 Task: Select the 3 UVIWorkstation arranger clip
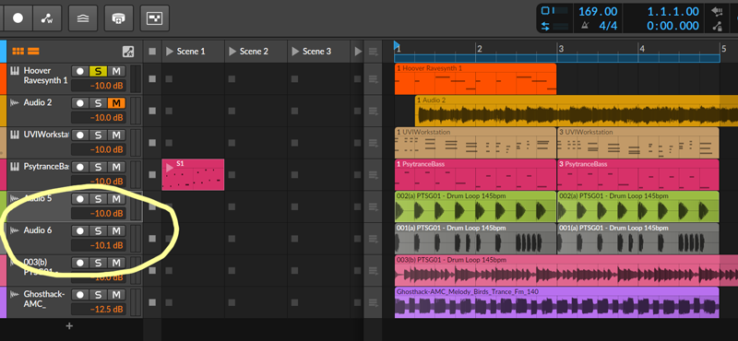(x=637, y=143)
